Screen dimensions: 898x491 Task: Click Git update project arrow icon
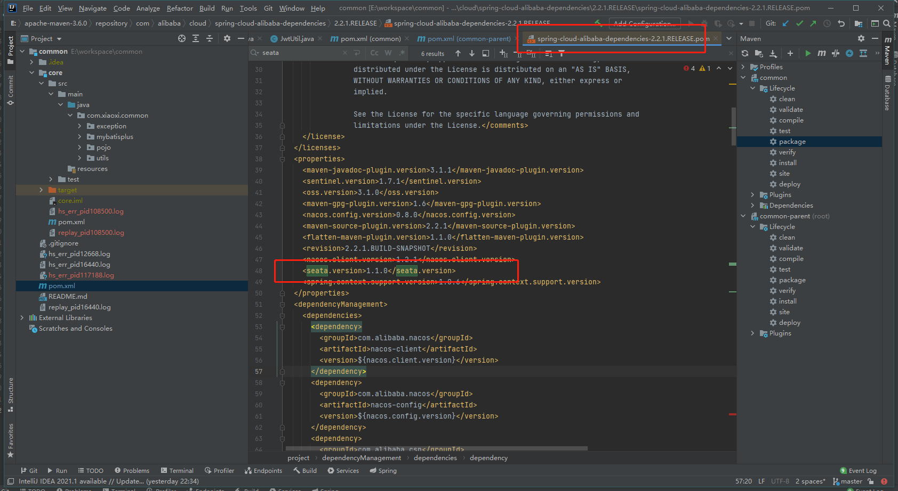[785, 23]
